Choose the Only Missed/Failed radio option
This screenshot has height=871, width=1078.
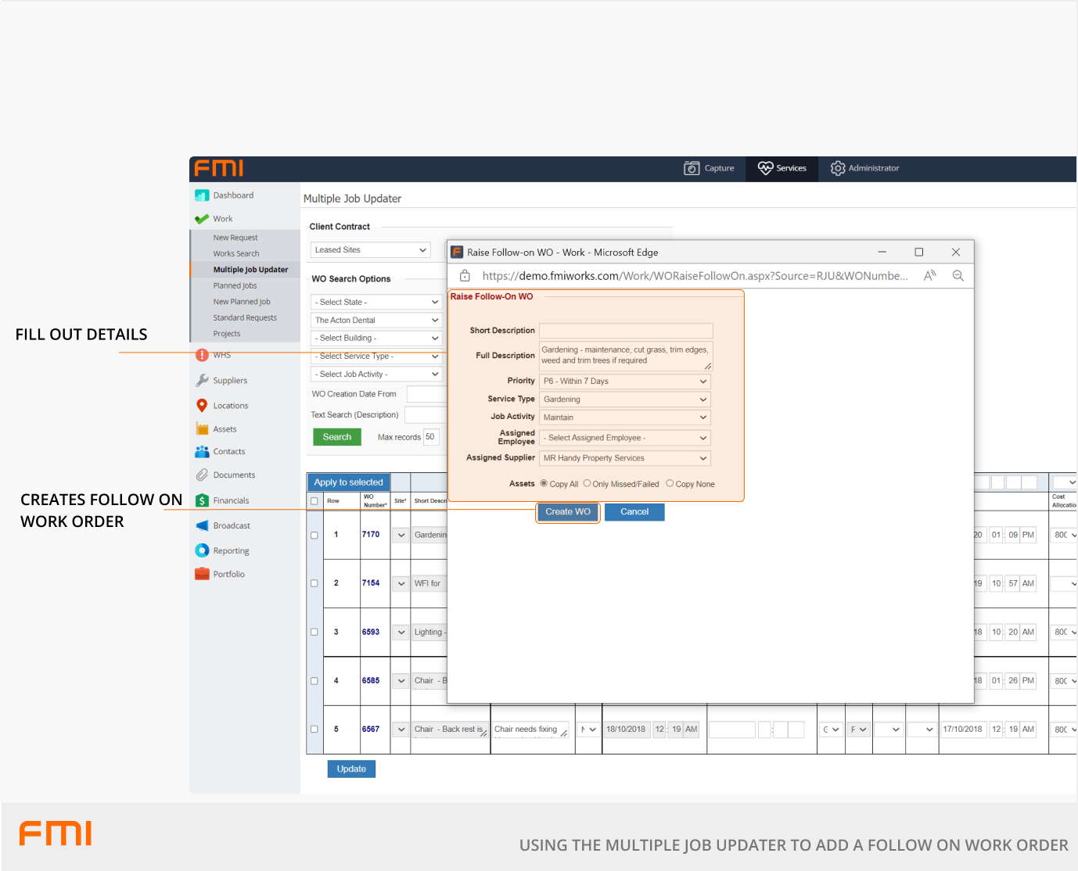pos(587,484)
